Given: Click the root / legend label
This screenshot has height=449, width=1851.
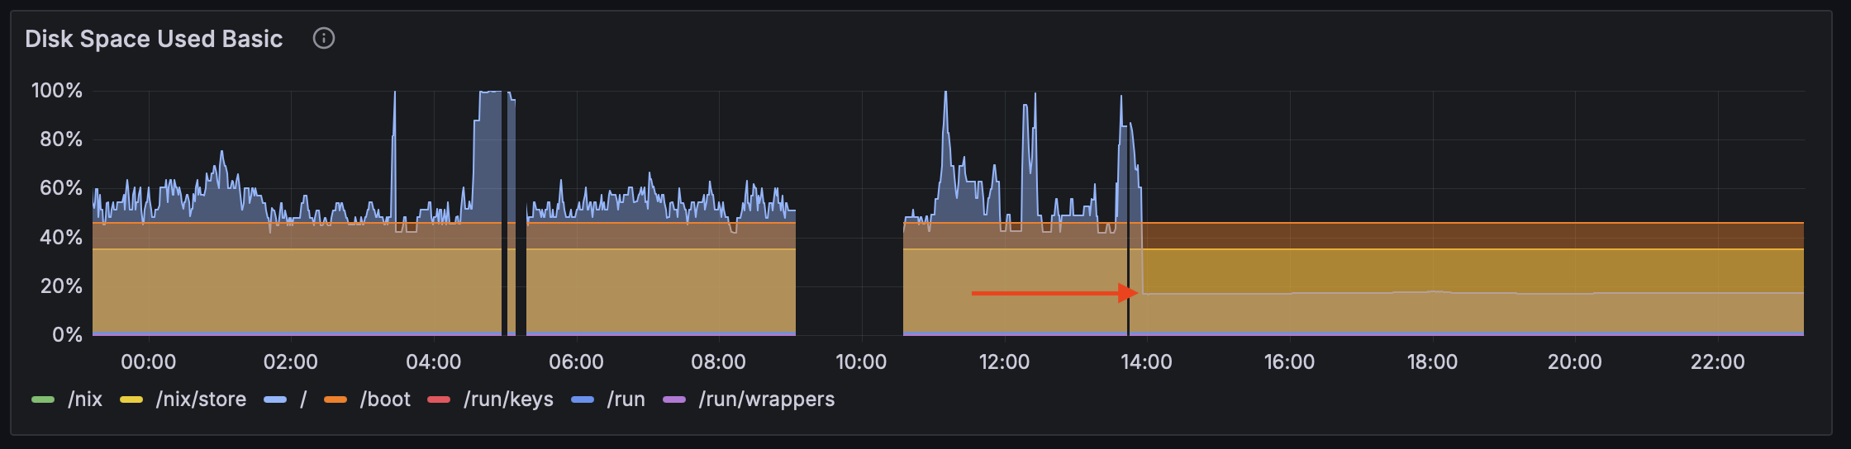Looking at the screenshot, I should [x=303, y=399].
